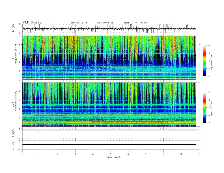Click the color scale bar beside ch.1 spectrogram
The width and height of the screenshot is (224, 173).
[204, 61]
